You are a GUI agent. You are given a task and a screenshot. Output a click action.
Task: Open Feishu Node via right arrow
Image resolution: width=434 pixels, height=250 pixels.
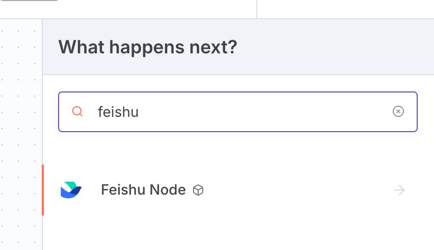[399, 190]
